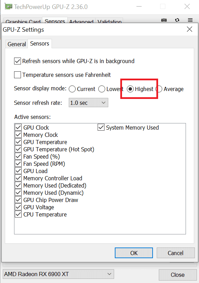Expand the AMD Radeon RX 6900 XT selector
The image size is (199, 283).
(58, 274)
